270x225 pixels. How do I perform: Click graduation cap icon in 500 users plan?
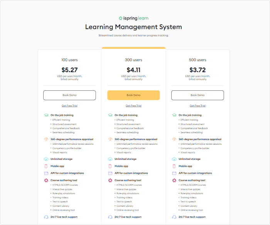click(x=174, y=115)
